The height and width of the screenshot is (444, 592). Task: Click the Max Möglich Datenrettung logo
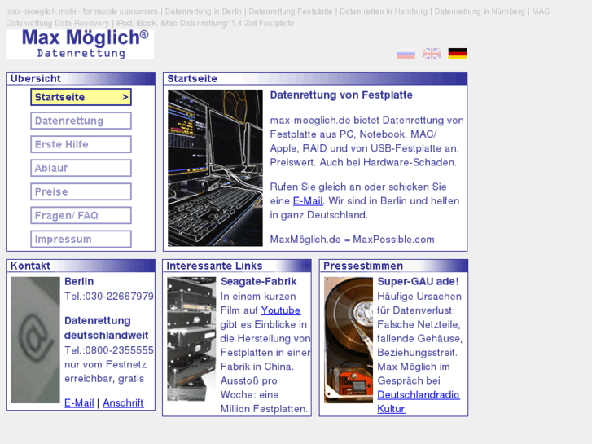pos(80,45)
